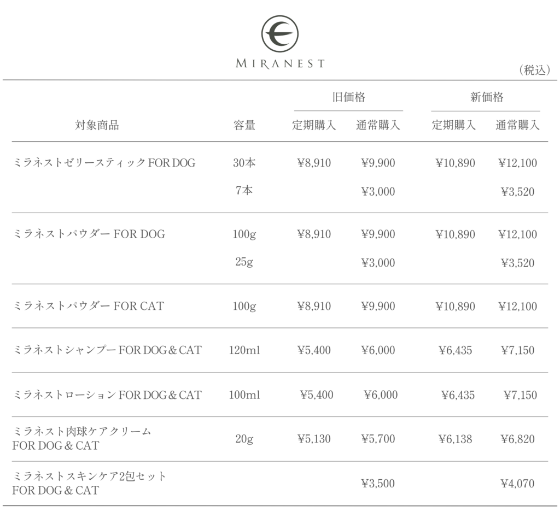Click ミラネストパウダー FOR CAT product name
The image size is (560, 512).
coord(88,306)
